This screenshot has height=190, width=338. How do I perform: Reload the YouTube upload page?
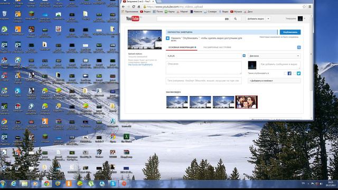click(x=134, y=7)
